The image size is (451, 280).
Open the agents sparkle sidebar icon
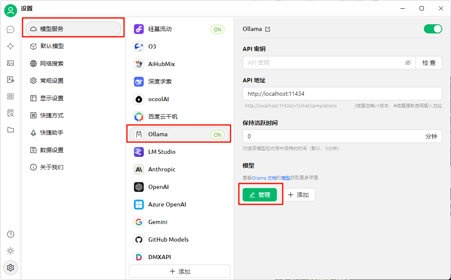[x=10, y=46]
